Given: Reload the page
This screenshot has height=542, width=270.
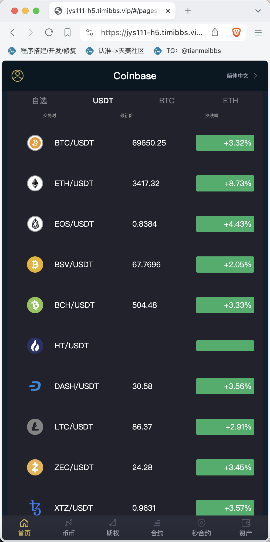Looking at the screenshot, I should point(49,33).
